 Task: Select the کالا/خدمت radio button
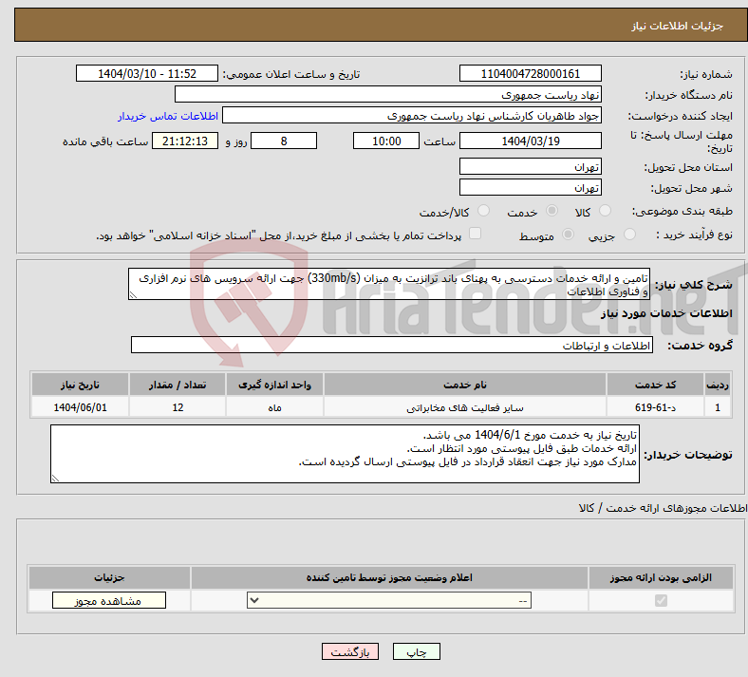click(x=484, y=211)
